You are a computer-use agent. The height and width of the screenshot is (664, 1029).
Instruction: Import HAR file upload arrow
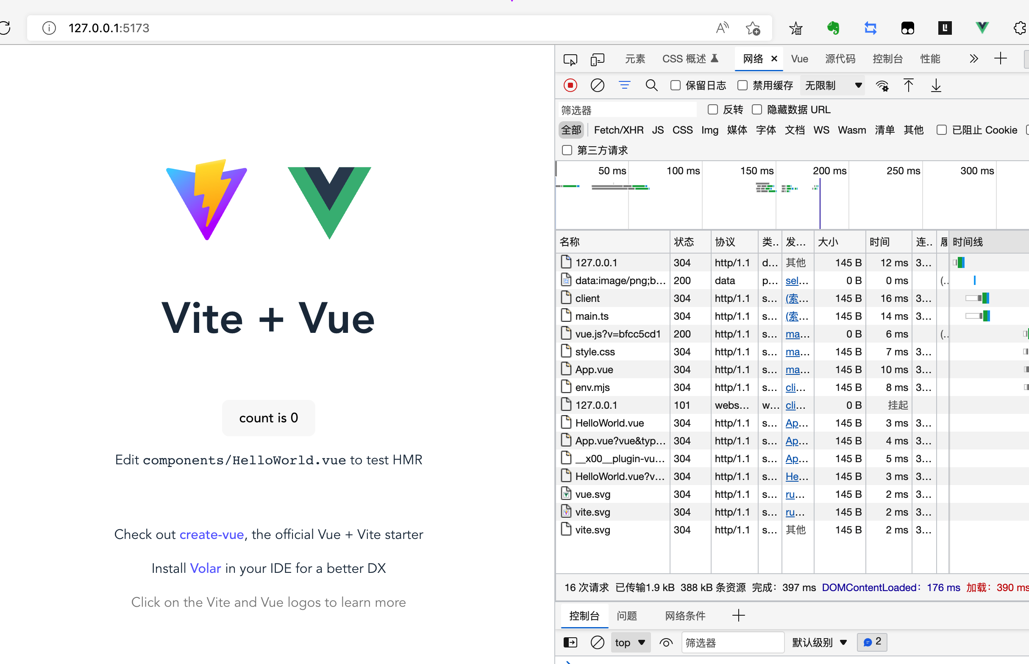click(x=908, y=85)
